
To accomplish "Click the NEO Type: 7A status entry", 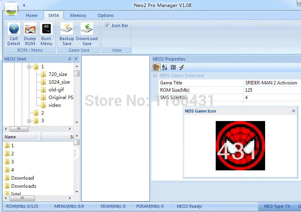I will point(277,206).
